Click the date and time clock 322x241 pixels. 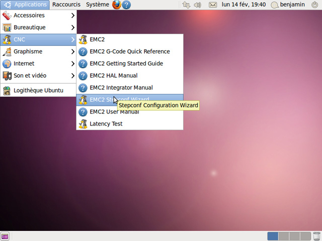[x=244, y=5]
